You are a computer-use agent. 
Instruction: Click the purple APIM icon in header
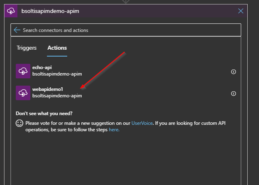pyautogui.click(x=11, y=11)
